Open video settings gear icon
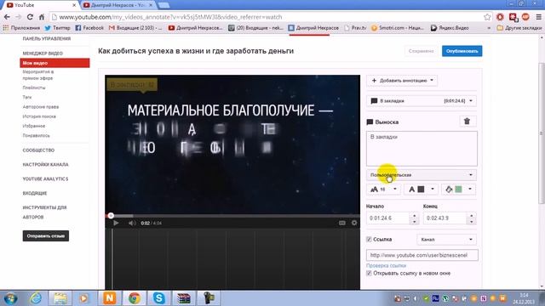This screenshot has height=306, width=545. (354, 223)
